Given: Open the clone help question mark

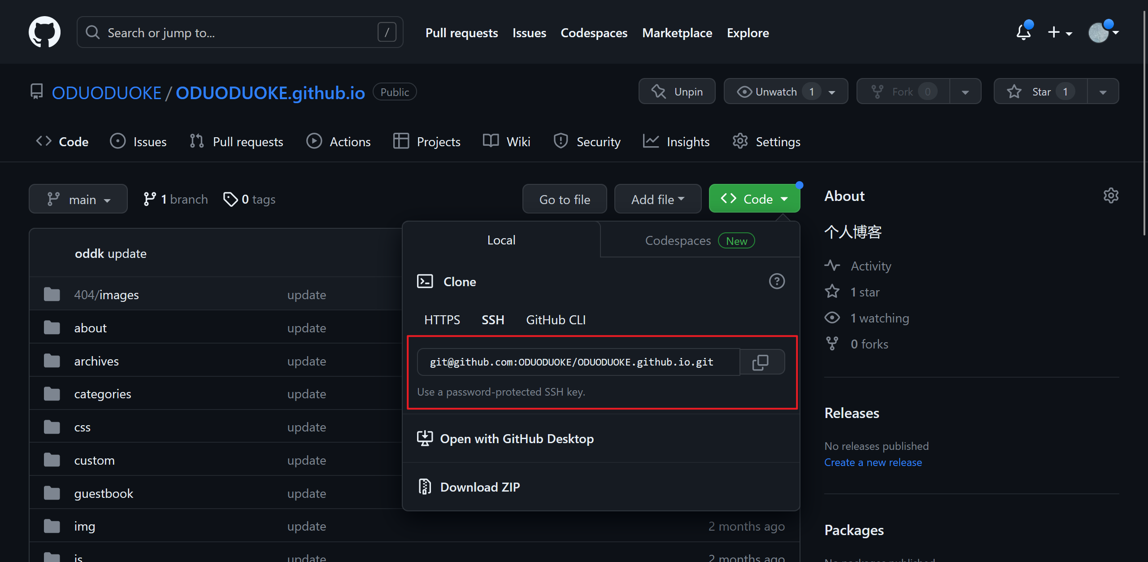Looking at the screenshot, I should pyautogui.click(x=777, y=282).
